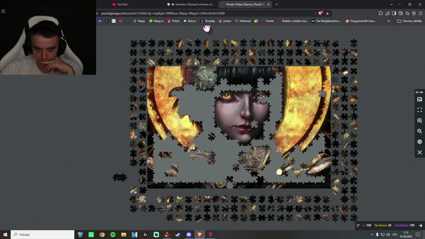Screen dimensions: 425x239
Task: Show hidden system tray icons
Action: [372, 235]
